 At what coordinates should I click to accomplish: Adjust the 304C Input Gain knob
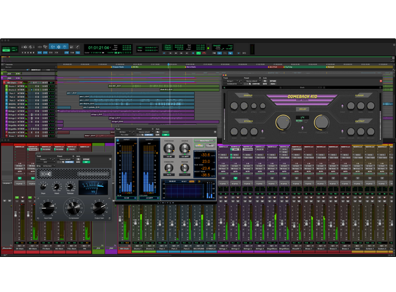pyautogui.click(x=48, y=208)
